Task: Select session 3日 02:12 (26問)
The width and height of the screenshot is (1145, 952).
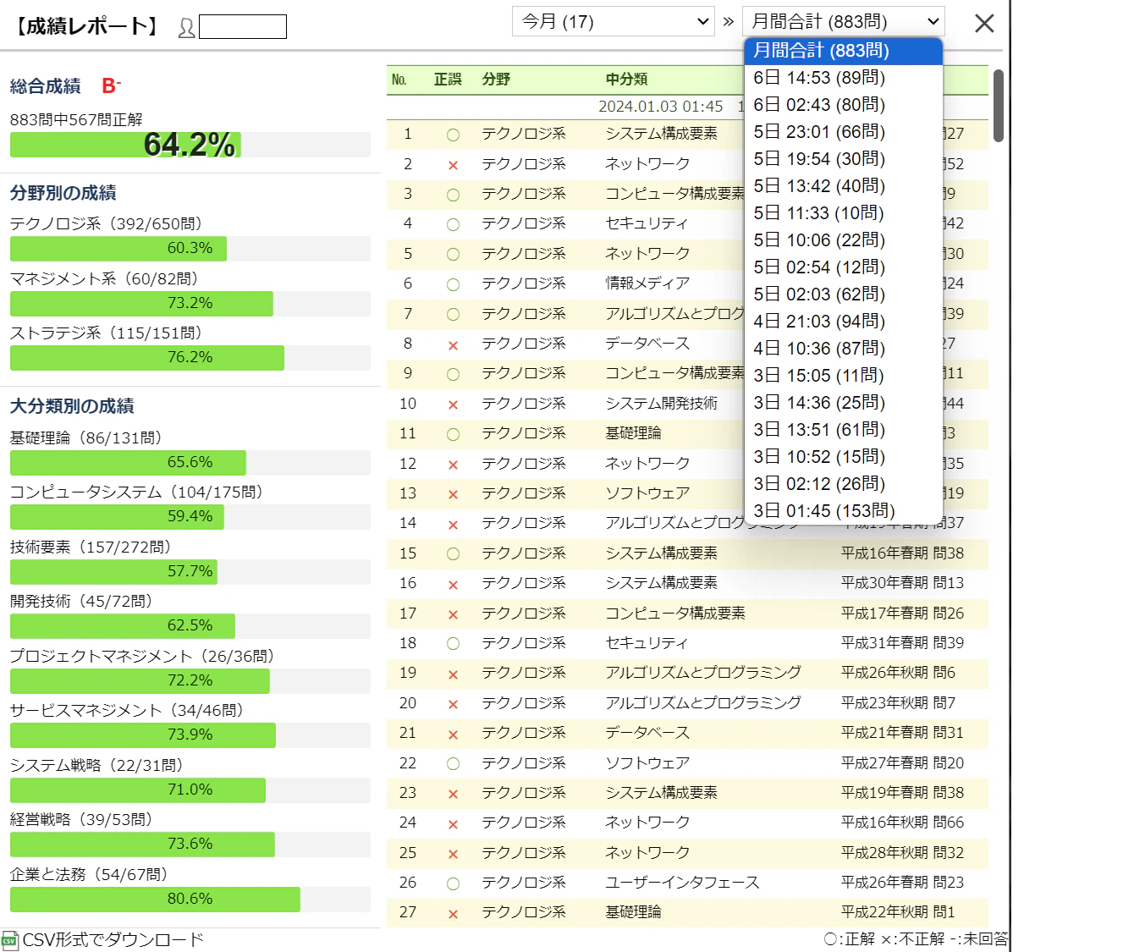Action: 844,484
